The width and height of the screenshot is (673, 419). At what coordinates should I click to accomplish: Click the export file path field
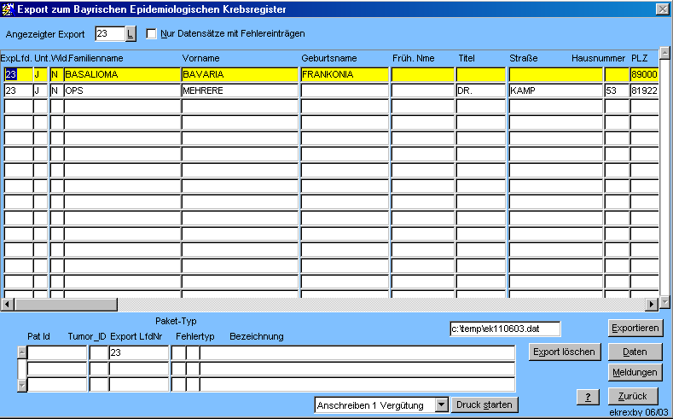pyautogui.click(x=505, y=329)
